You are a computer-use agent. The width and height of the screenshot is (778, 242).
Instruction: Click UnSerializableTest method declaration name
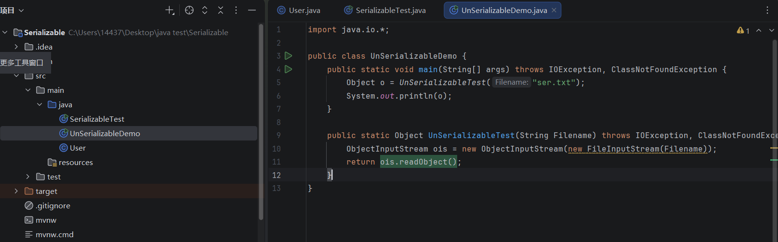coord(472,136)
